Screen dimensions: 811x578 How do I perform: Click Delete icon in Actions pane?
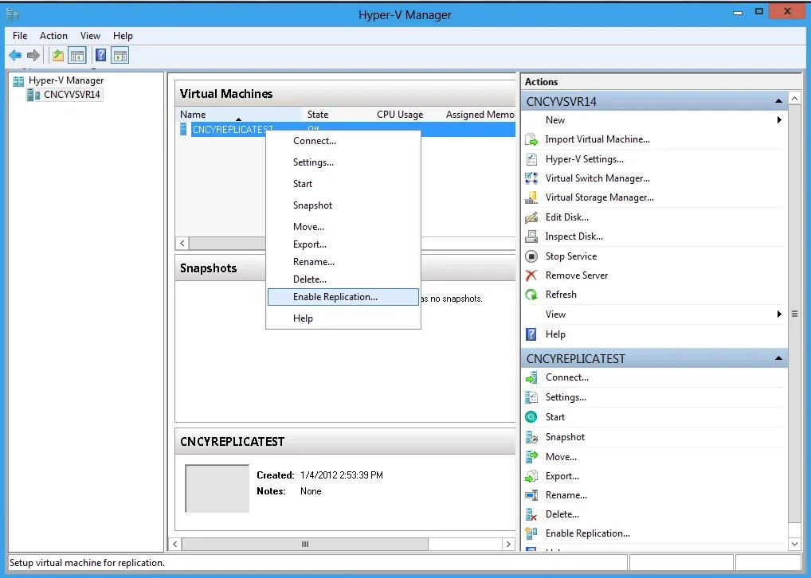click(531, 514)
